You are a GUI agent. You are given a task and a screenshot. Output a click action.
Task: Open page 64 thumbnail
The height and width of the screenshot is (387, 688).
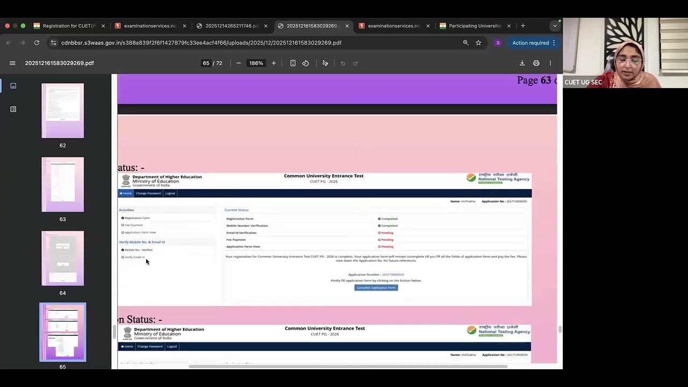click(63, 258)
